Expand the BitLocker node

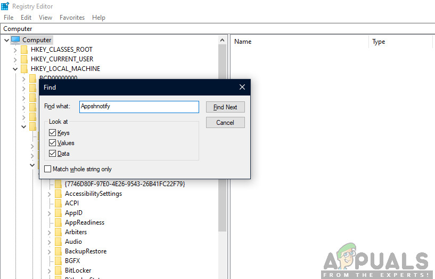(50, 270)
